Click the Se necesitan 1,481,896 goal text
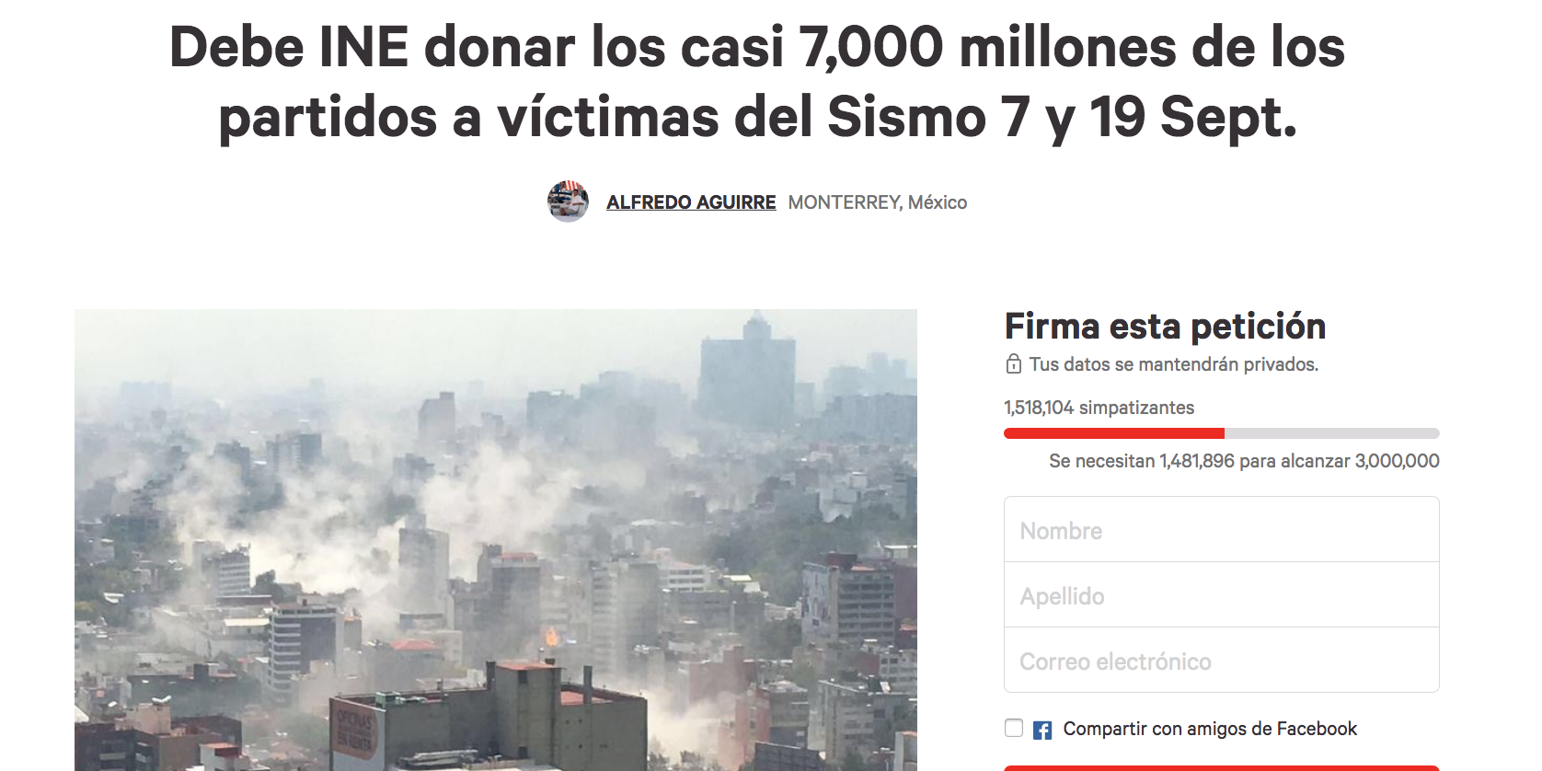This screenshot has height=771, width=1542. click(1244, 461)
